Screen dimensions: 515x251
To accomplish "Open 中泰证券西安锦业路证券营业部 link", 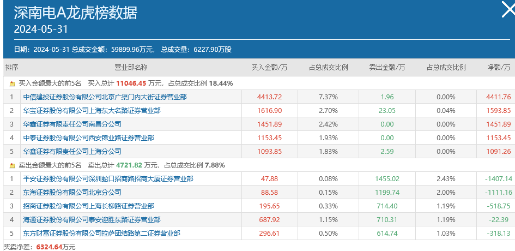I will (x=89, y=138).
